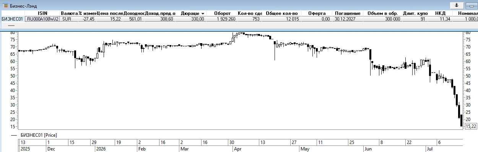
Task: Click the Mar label on the time axis
Action: [x=184, y=149]
